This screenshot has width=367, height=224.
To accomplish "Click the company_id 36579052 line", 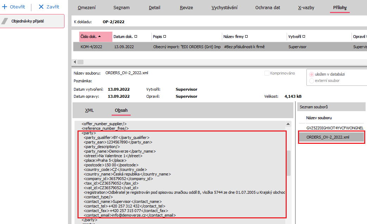I will click(x=118, y=179).
